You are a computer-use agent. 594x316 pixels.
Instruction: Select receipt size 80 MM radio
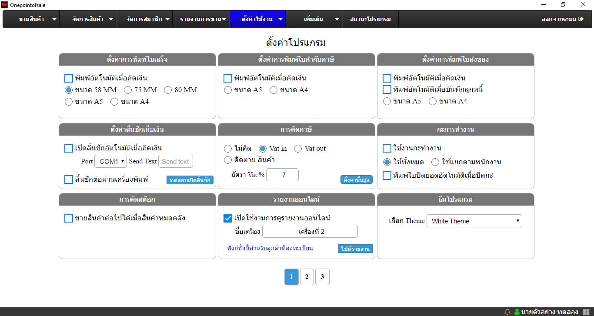168,90
